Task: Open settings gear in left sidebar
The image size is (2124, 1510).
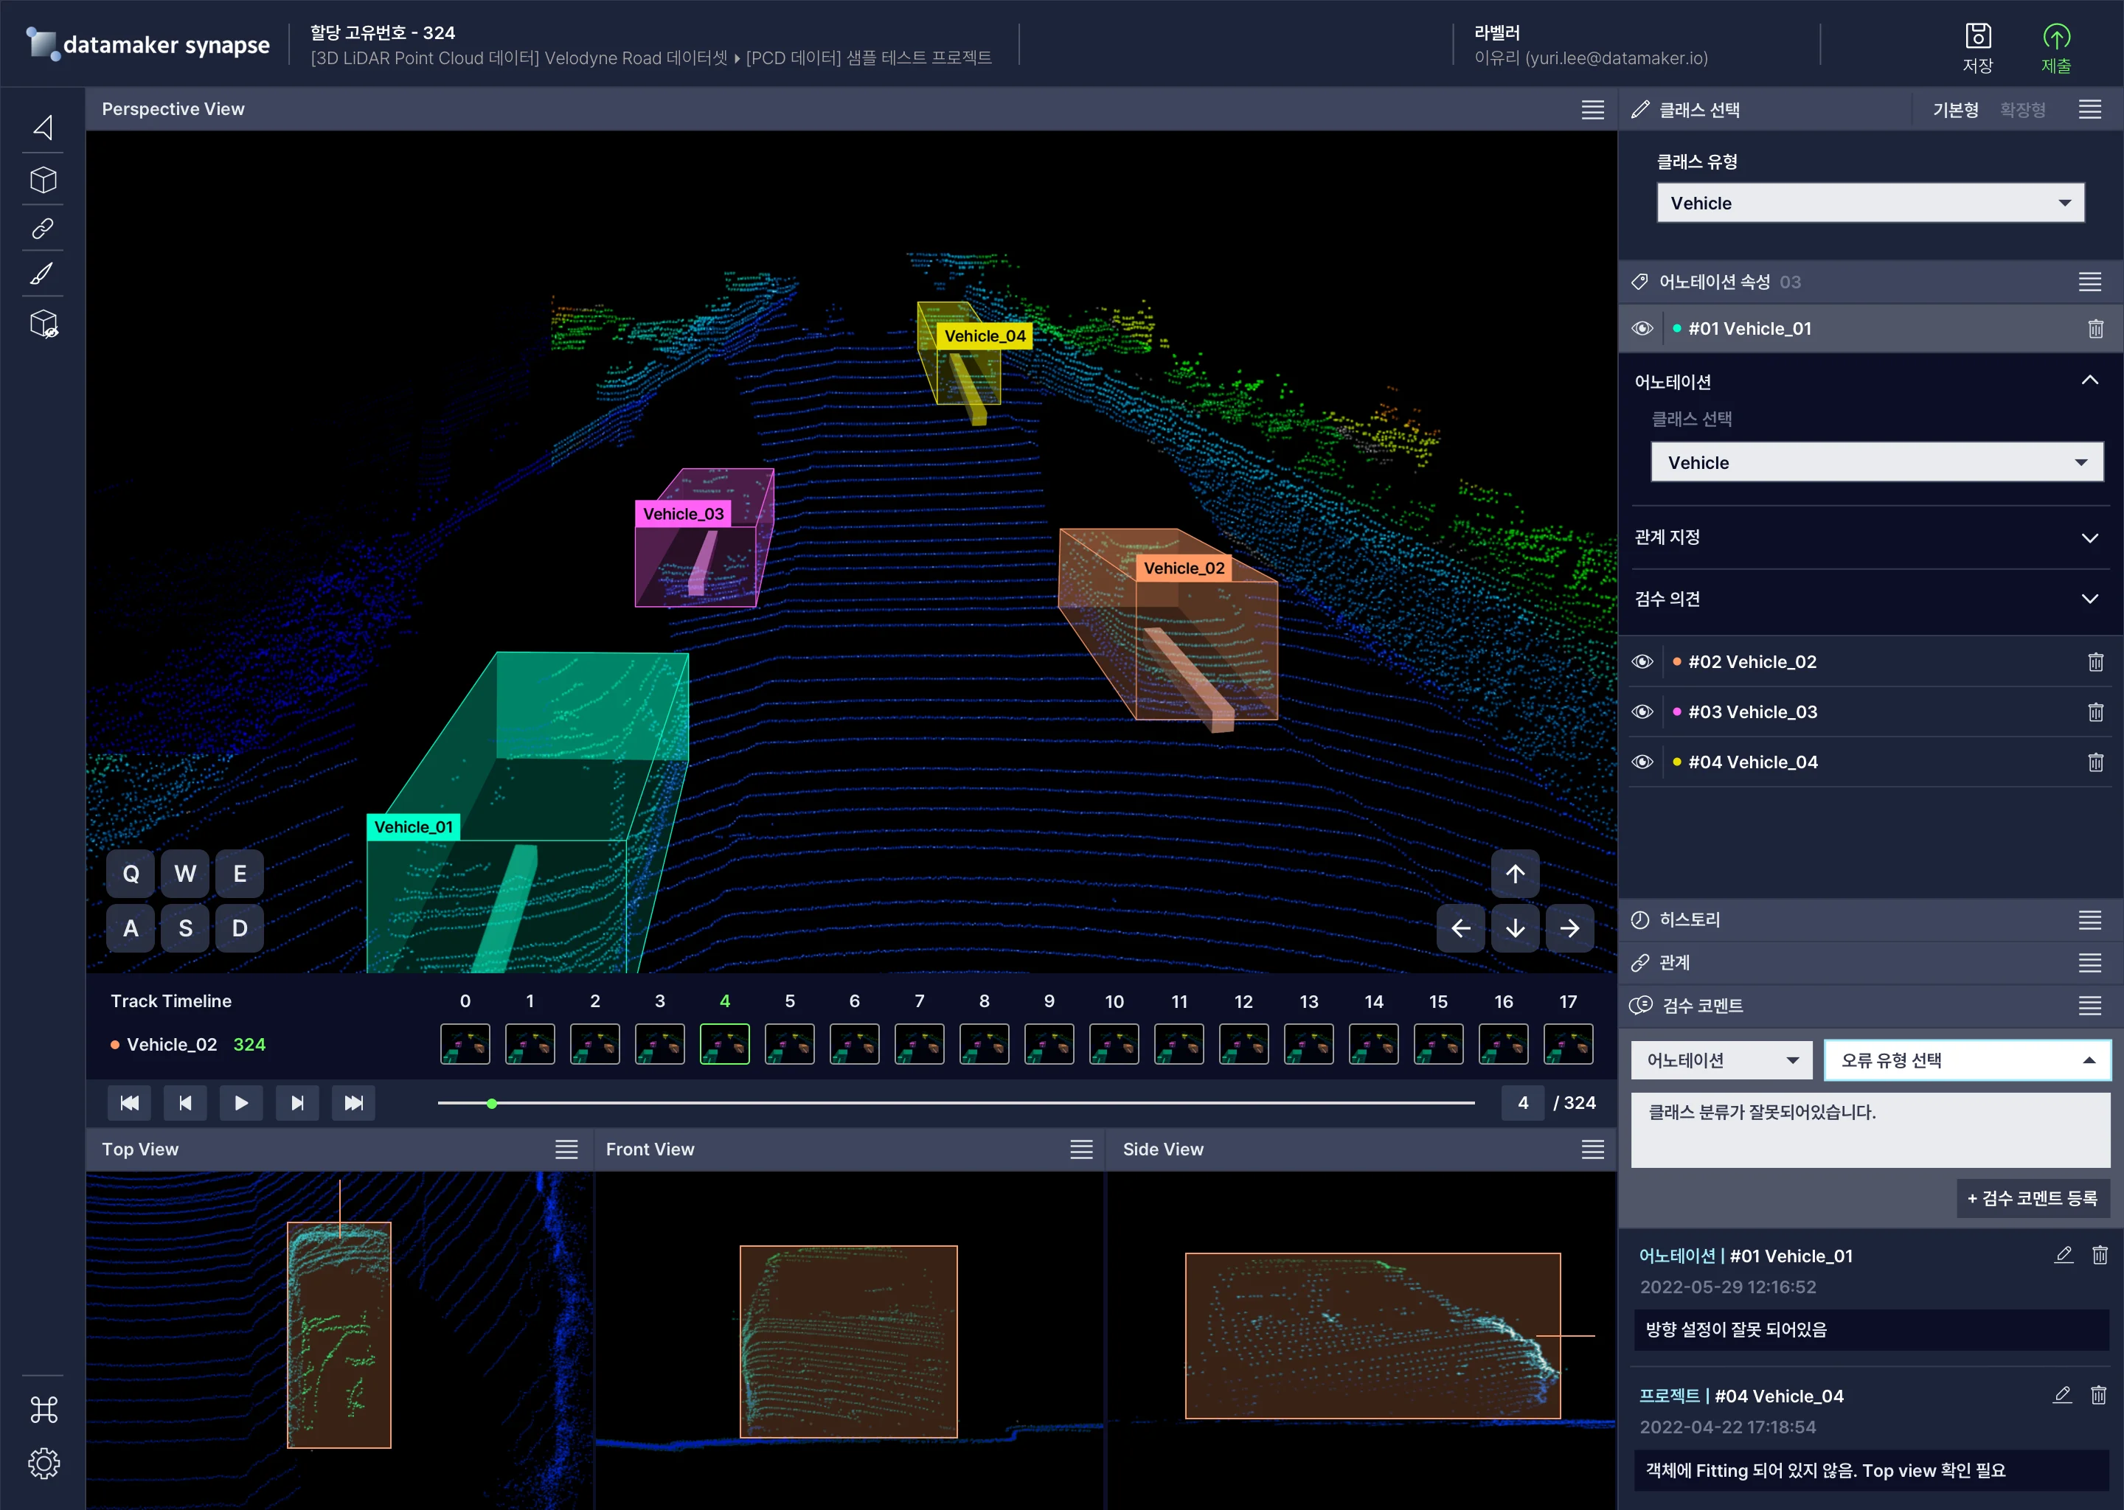Action: coord(44,1464)
